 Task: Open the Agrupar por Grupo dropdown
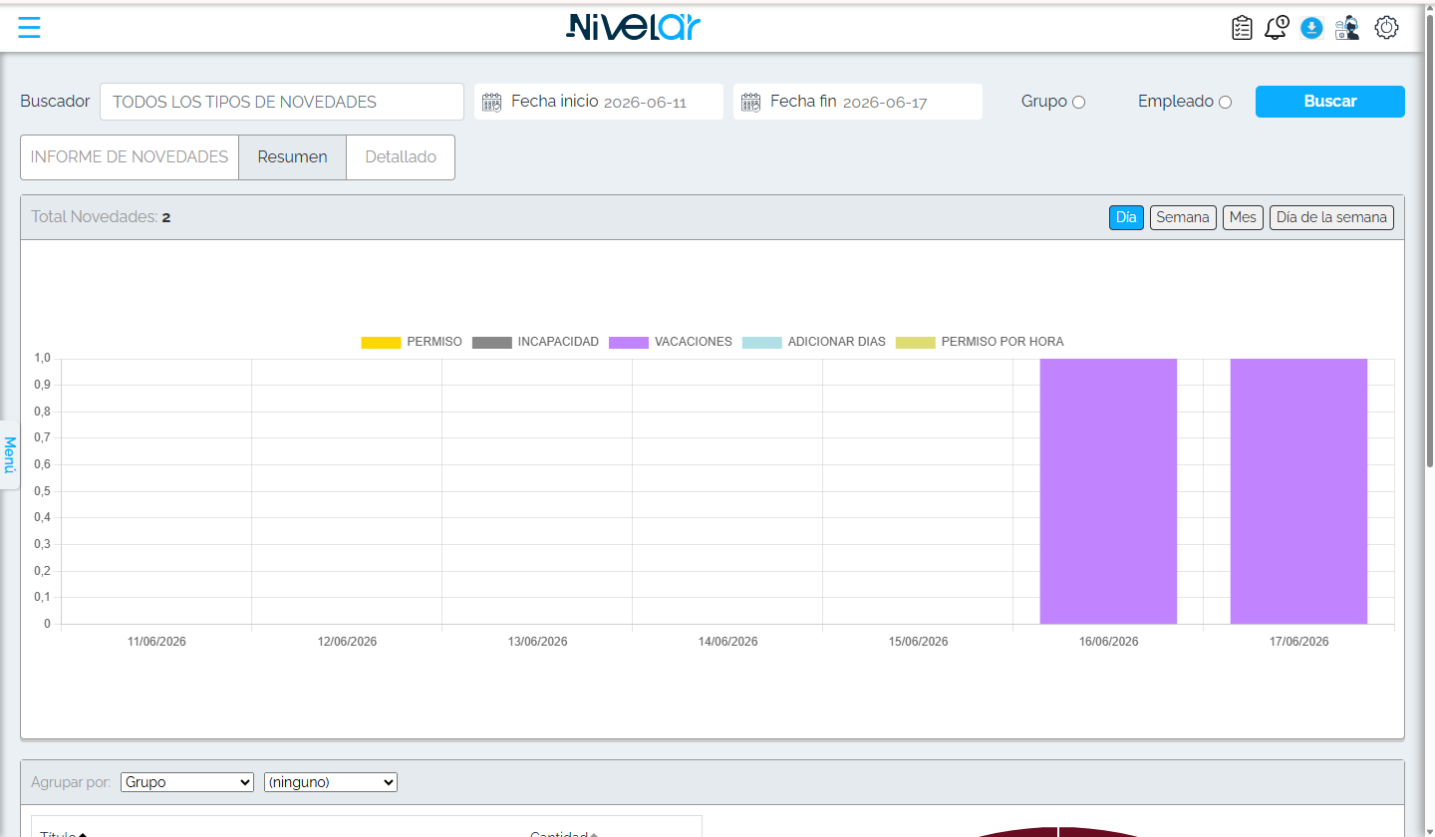click(187, 782)
